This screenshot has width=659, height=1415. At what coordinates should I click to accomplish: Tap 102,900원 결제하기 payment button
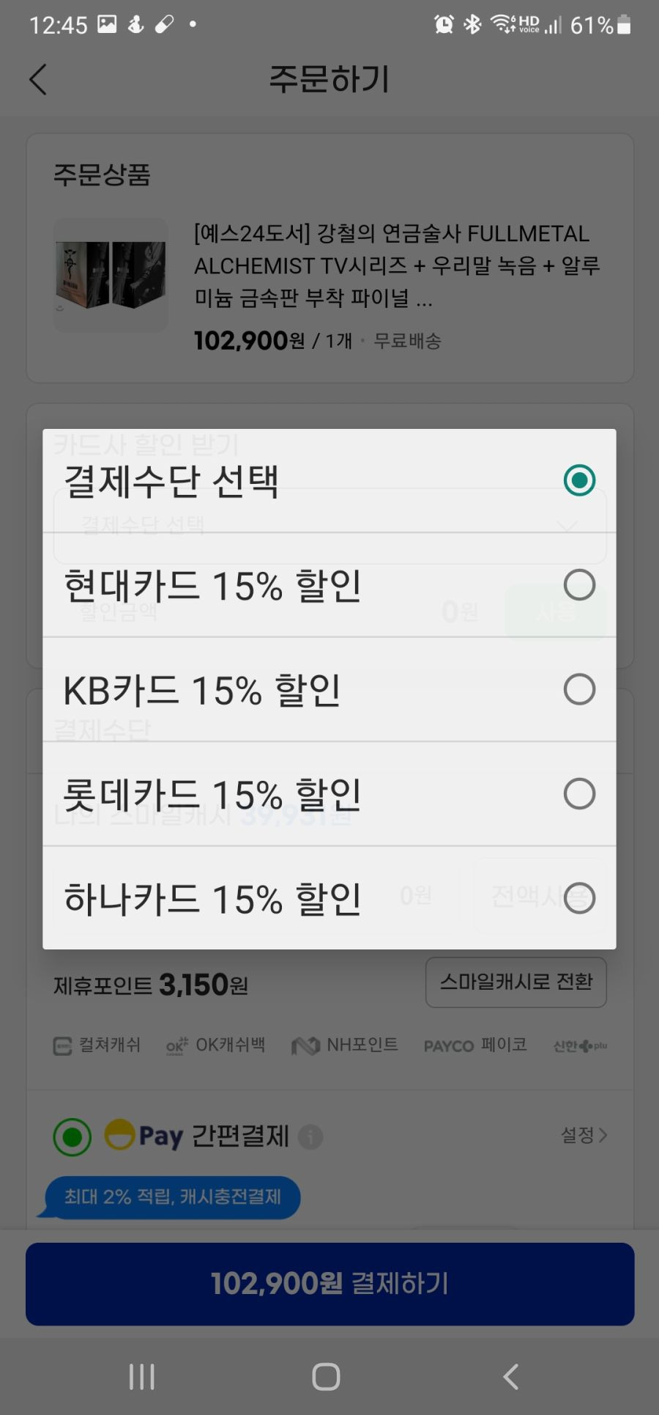329,1284
